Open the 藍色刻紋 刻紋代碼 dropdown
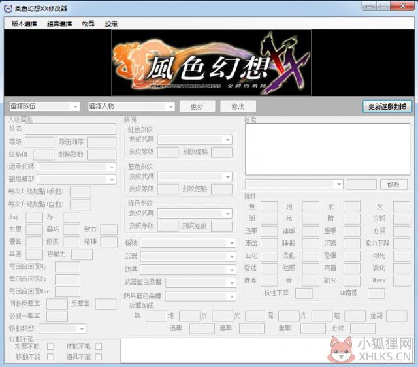Screen dimensions: 418x367 [195, 177]
